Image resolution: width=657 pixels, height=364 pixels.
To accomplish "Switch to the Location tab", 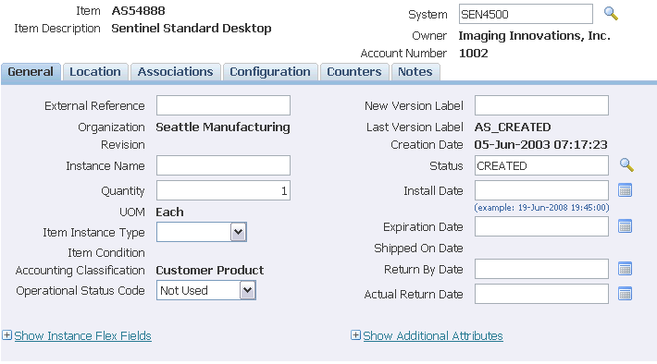I will click(95, 71).
